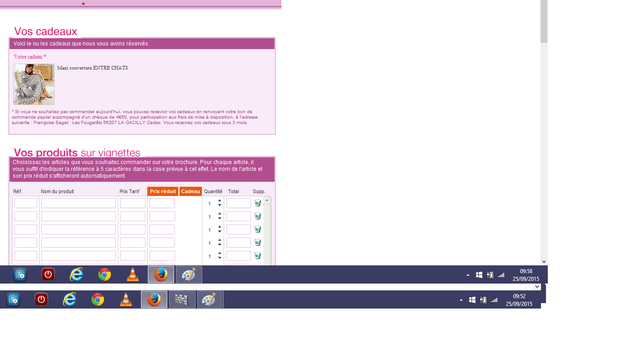Viewport: 621px width, 349px height.
Task: Click the trash icon in the fifth product row
Action: [x=257, y=256]
